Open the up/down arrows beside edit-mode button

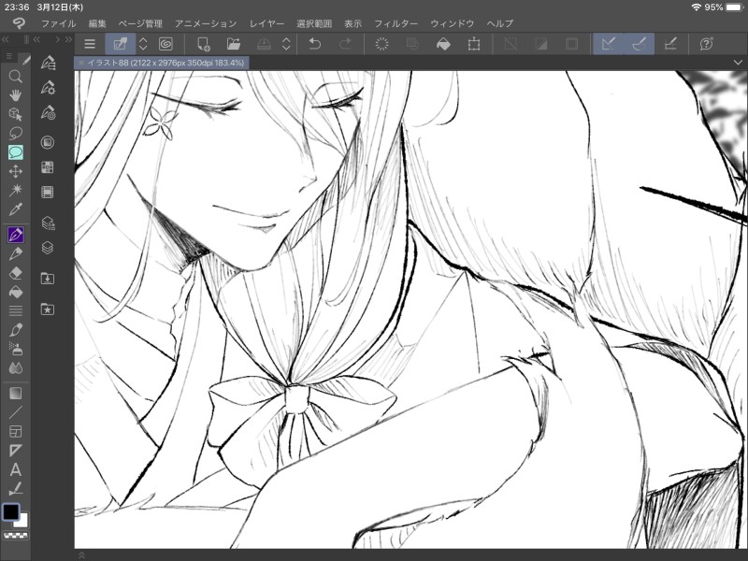[x=143, y=44]
